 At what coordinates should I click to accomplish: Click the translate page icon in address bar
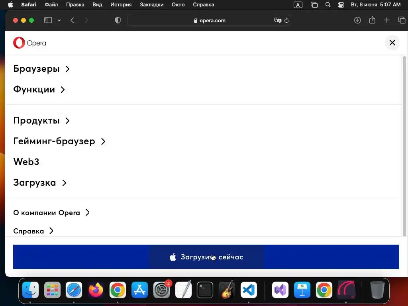278,20
